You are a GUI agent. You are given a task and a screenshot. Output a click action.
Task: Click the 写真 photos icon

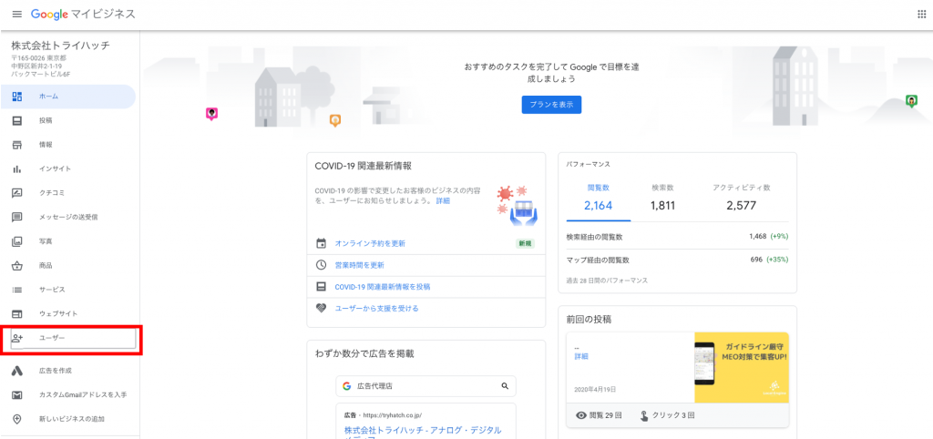click(17, 241)
